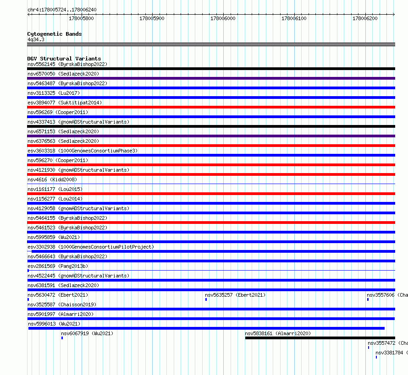
Task: Click the black bar of nsv4337413
Action: (x=211, y=126)
